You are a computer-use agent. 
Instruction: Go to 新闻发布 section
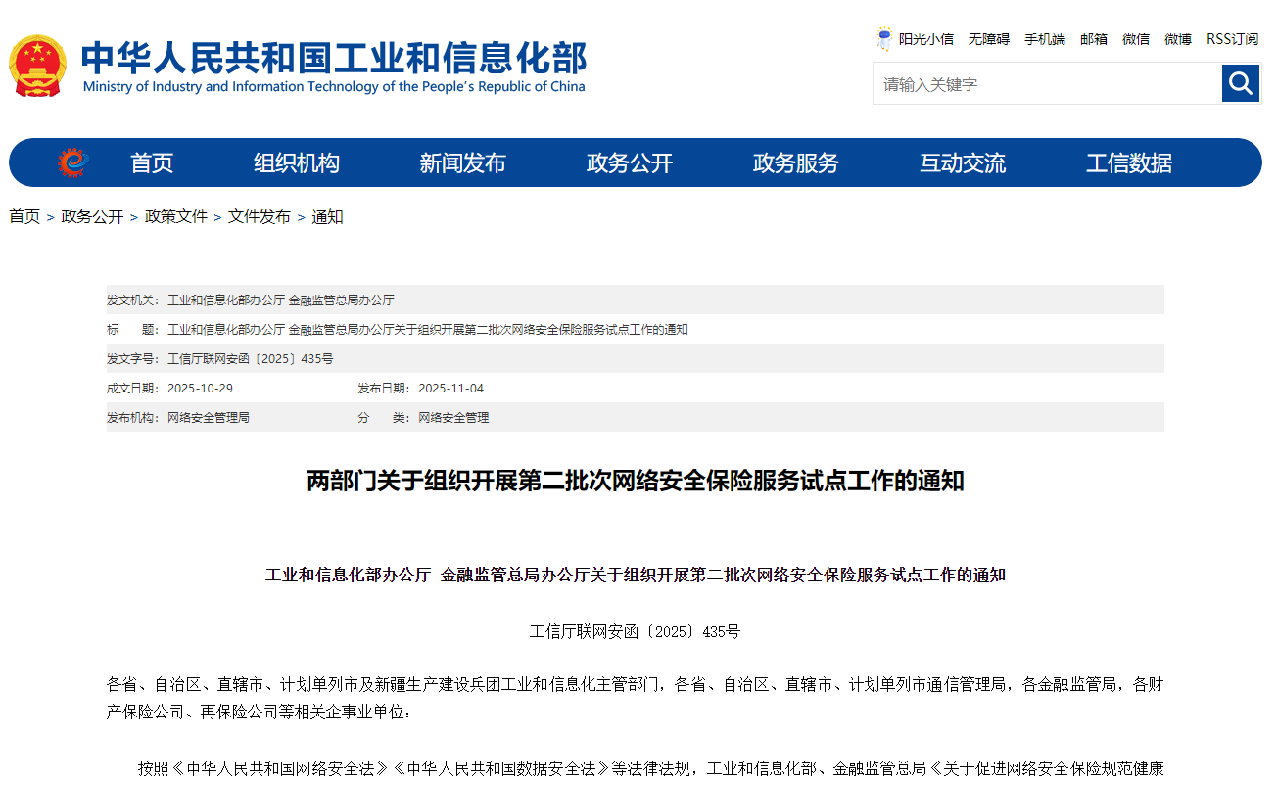pos(462,163)
